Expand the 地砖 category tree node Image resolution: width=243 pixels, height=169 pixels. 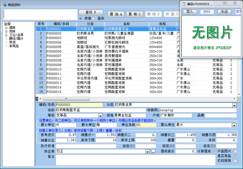coord(6,31)
